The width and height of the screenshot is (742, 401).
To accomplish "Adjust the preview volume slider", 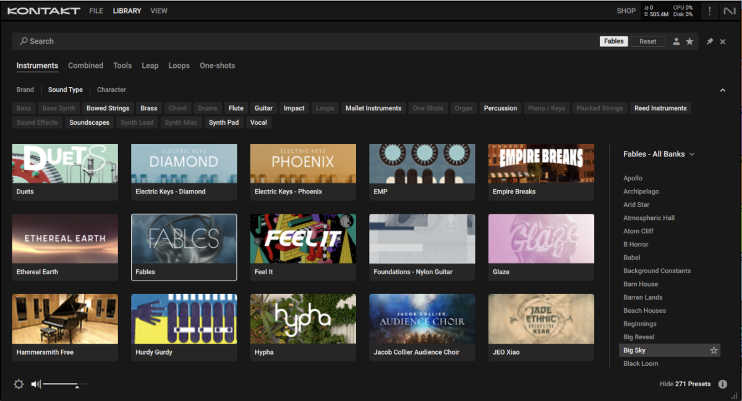I will (x=66, y=384).
